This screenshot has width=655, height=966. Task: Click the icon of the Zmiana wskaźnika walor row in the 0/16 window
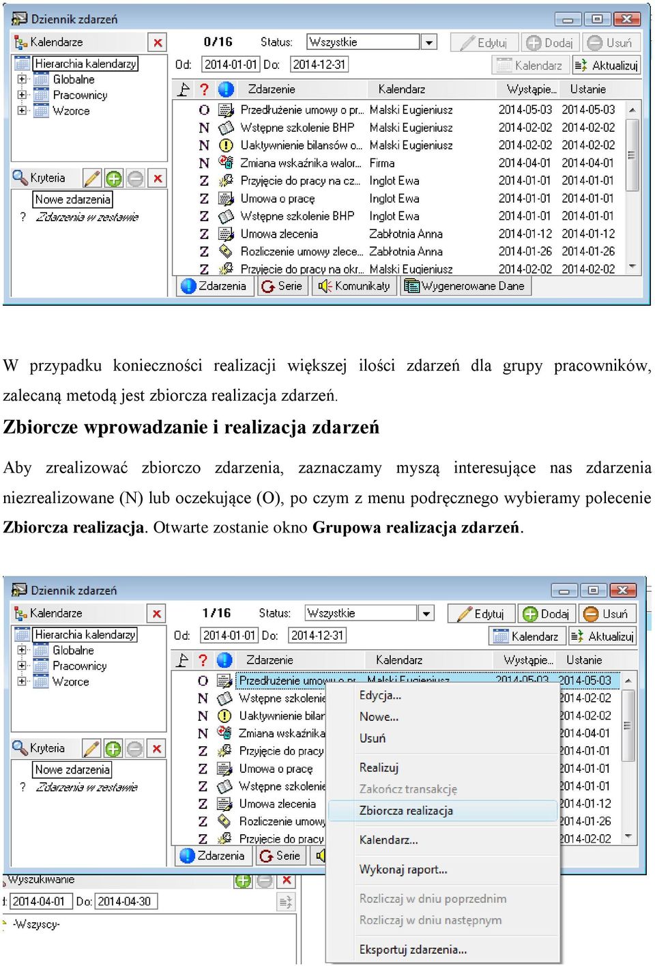226,162
